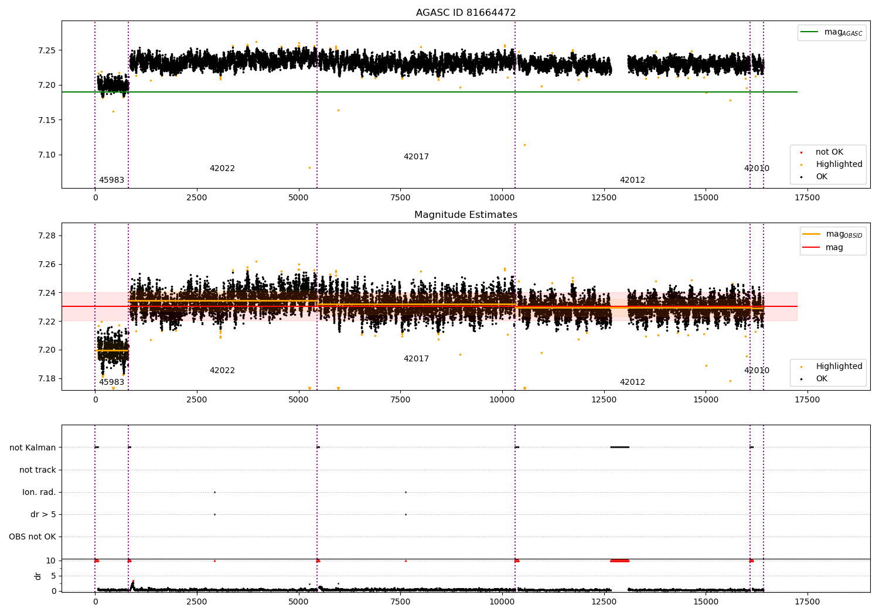Click OBSID label 42022 in top plot

(222, 169)
